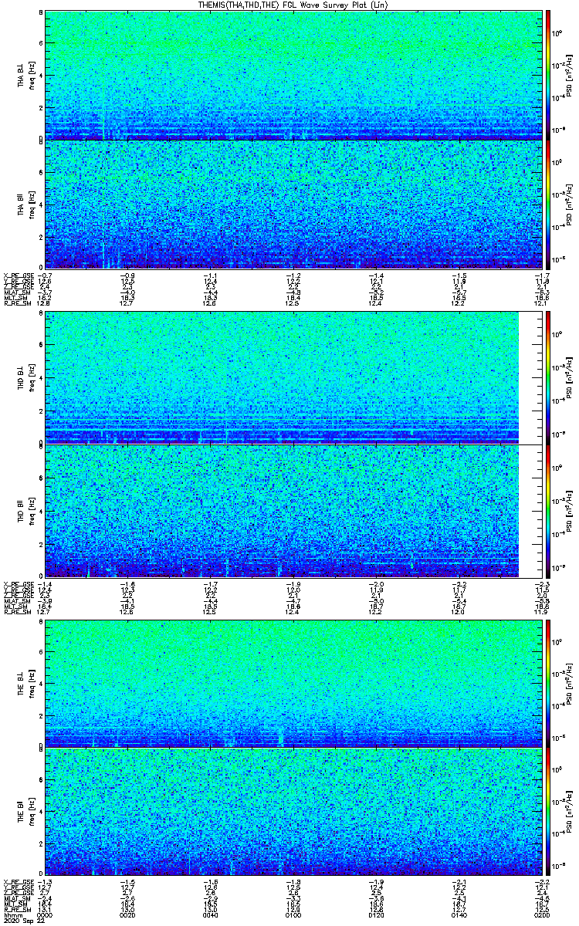The width and height of the screenshot is (579, 926).
Task: Select the THA BL spectrogram panel
Action: click(x=293, y=76)
